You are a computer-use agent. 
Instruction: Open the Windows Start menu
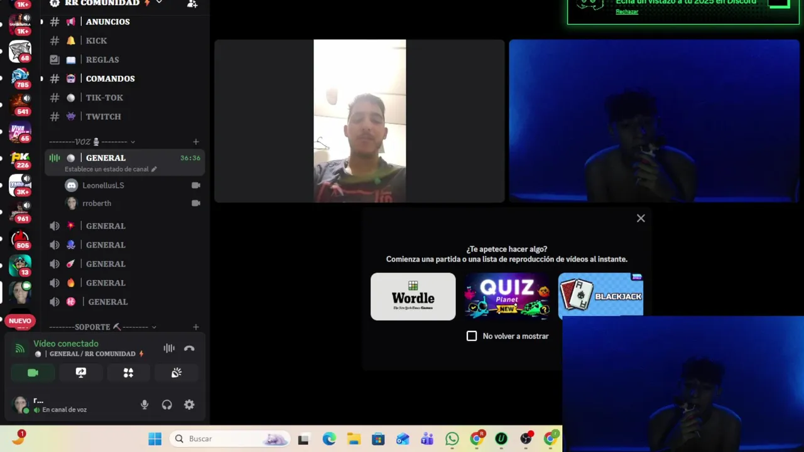tap(155, 439)
